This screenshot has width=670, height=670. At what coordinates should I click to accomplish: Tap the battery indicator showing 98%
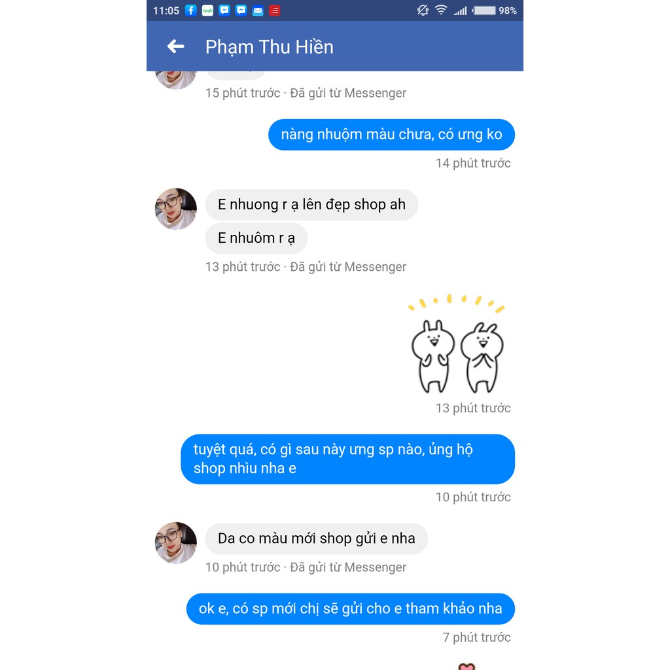coord(495,10)
